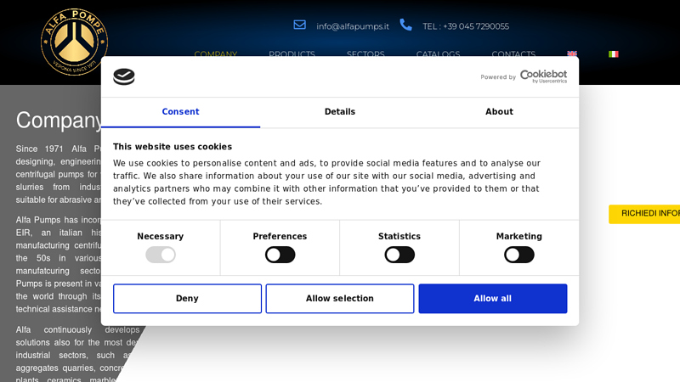The image size is (680, 382).
Task: Switch to the Details tab
Action: [340, 112]
